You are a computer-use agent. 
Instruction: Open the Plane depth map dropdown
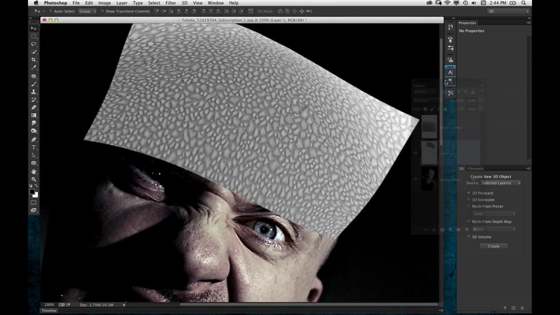point(494,229)
